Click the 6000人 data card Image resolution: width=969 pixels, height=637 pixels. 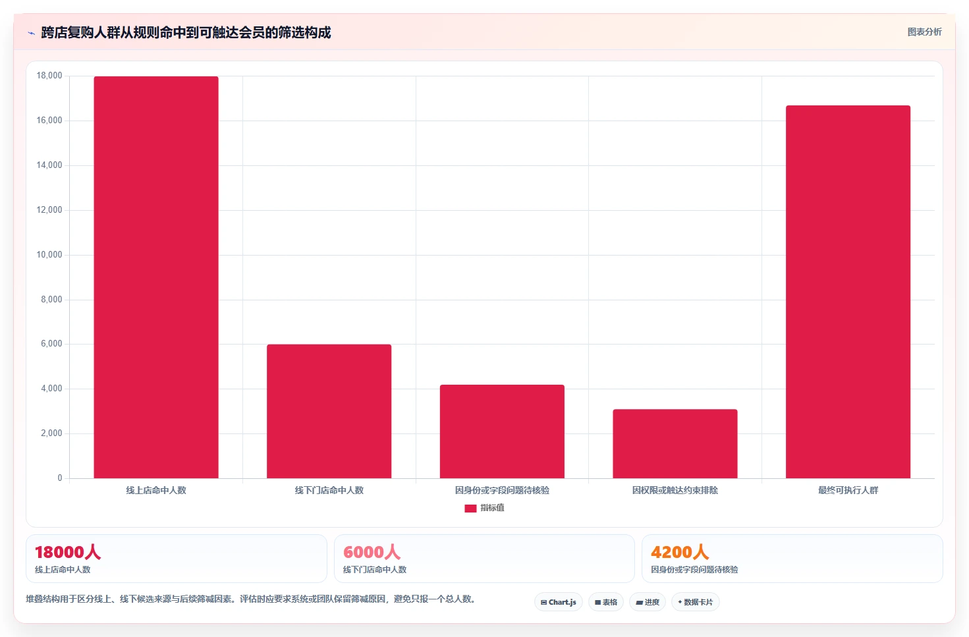click(484, 559)
